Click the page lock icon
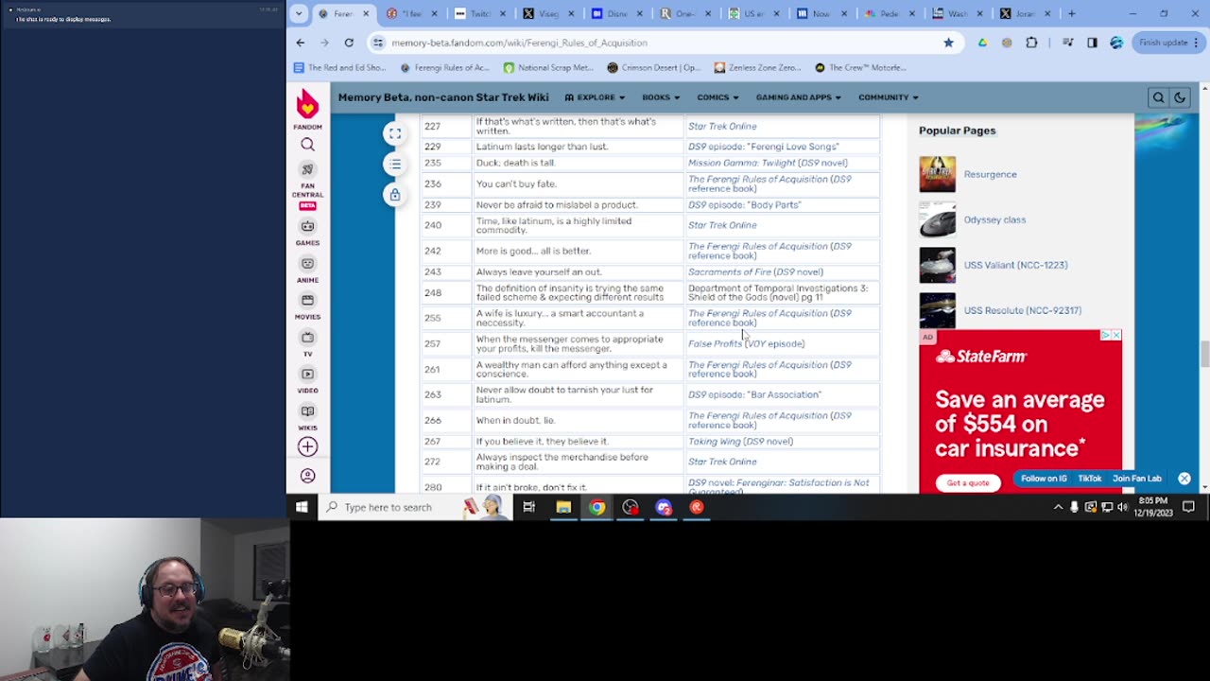The height and width of the screenshot is (681, 1210). pos(395,195)
